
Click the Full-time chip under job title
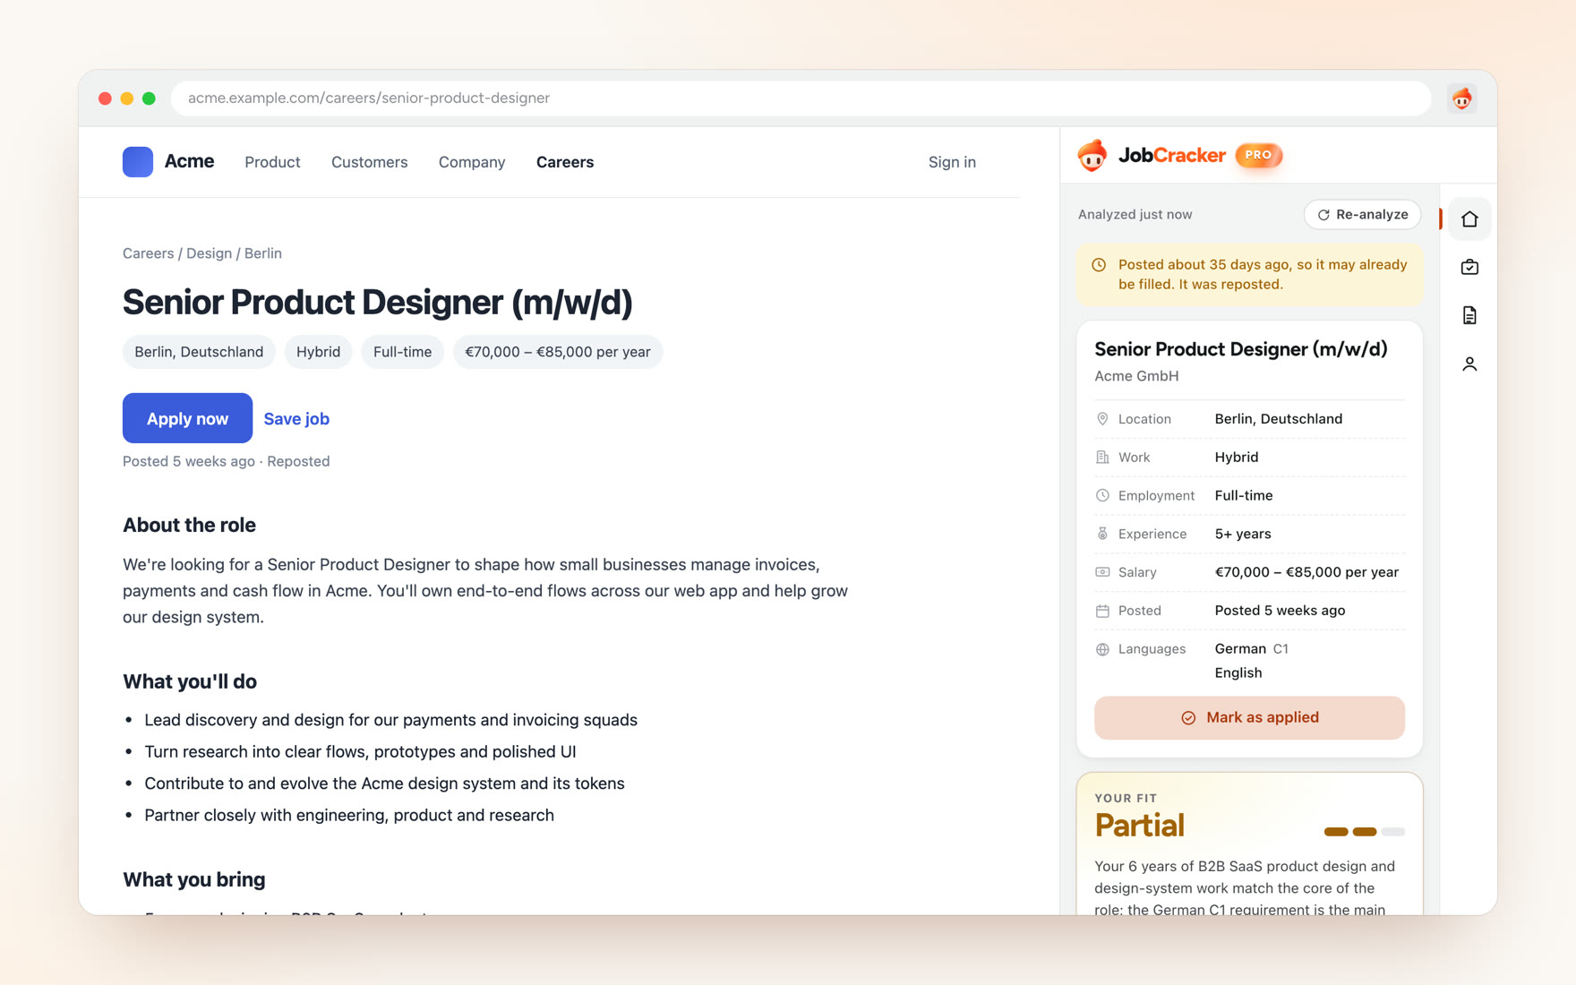pos(402,352)
